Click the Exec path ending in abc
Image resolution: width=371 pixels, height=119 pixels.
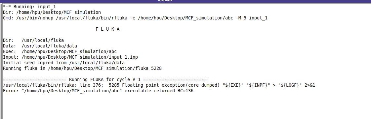click(x=69, y=51)
